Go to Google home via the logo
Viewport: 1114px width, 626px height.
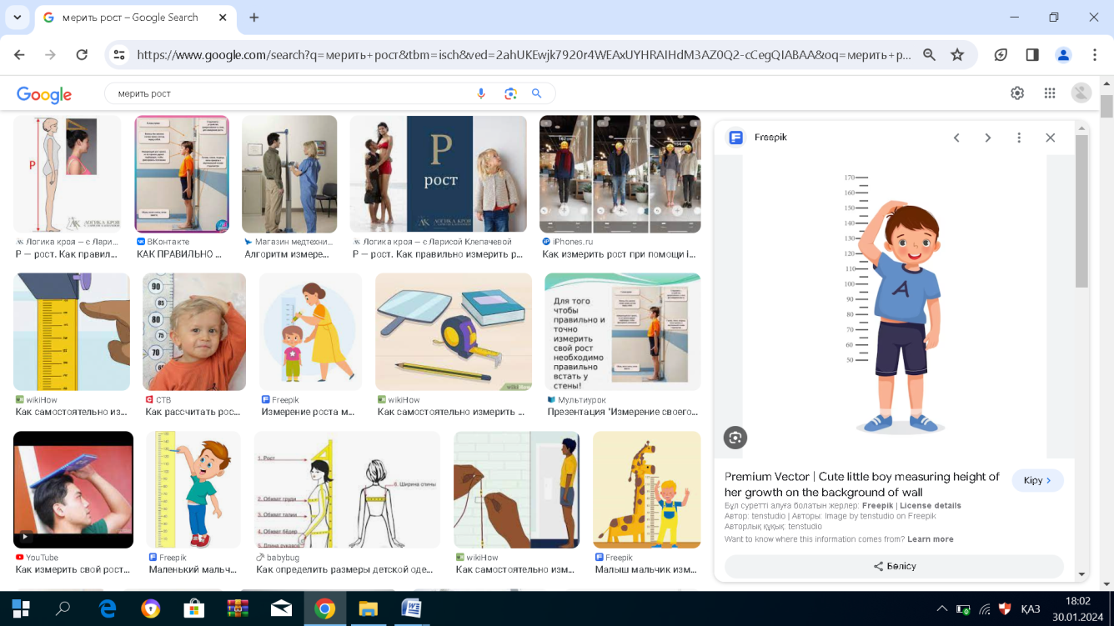[44, 94]
